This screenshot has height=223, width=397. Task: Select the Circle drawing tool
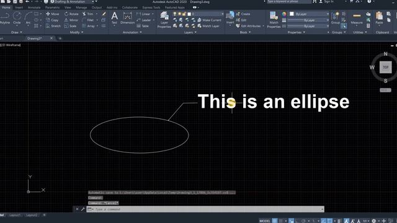coord(17,18)
